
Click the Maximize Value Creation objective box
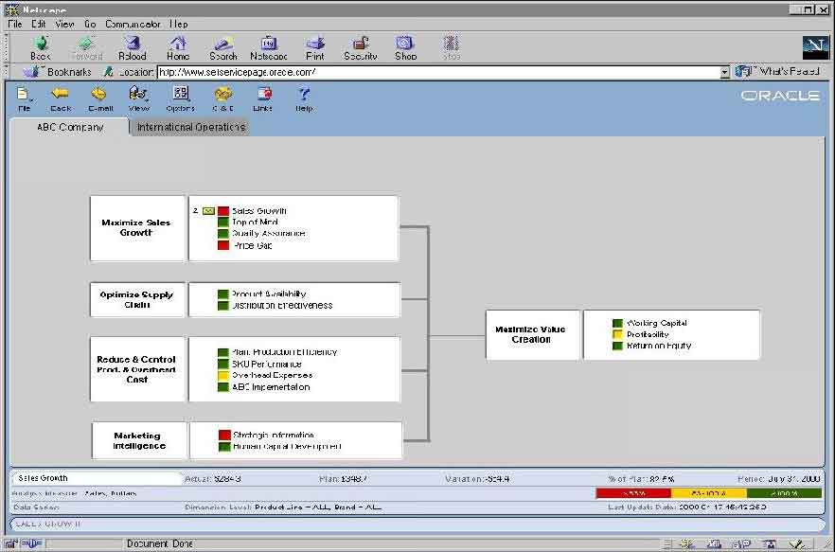pos(531,334)
